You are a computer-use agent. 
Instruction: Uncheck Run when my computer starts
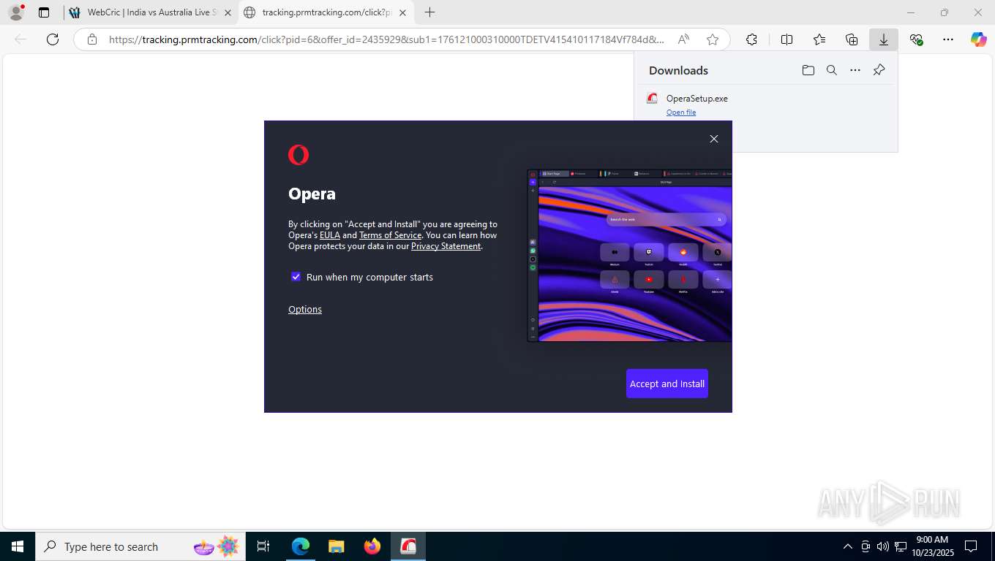(x=296, y=277)
